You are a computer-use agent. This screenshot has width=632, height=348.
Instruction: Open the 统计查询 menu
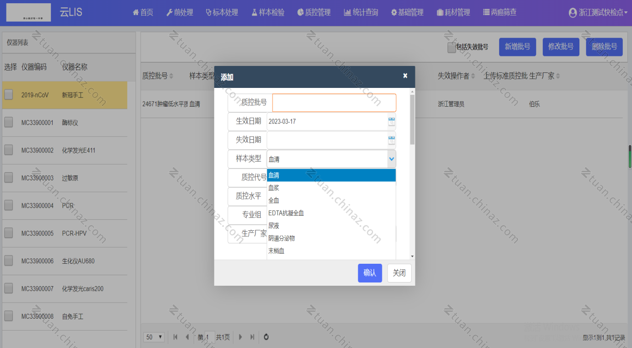pos(361,12)
